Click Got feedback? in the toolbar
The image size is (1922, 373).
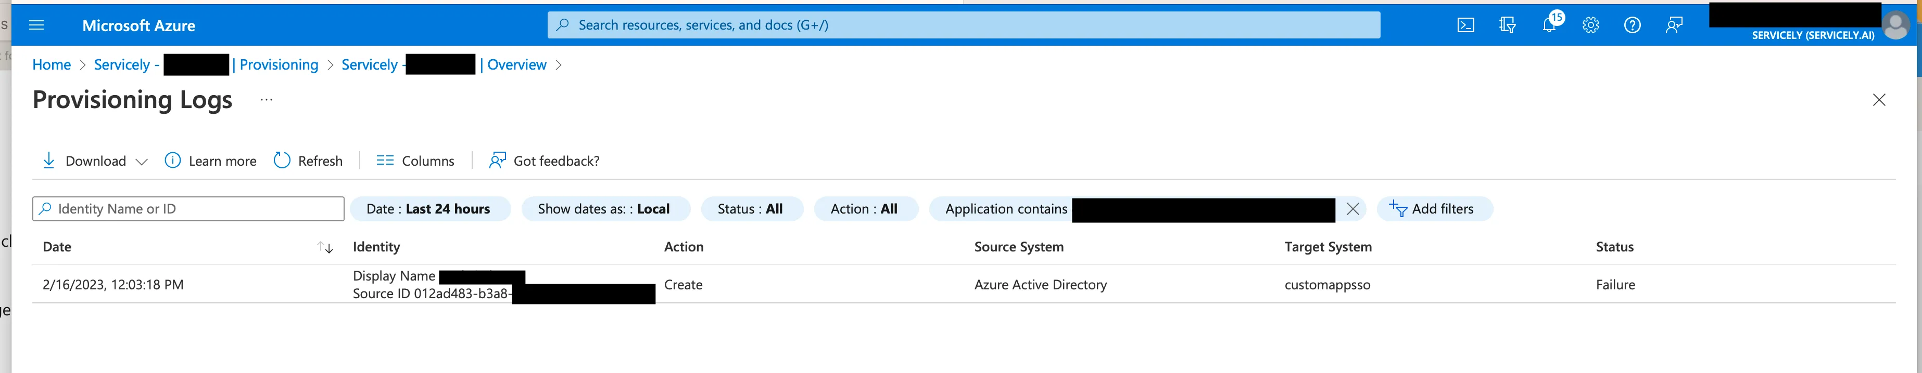(x=544, y=161)
